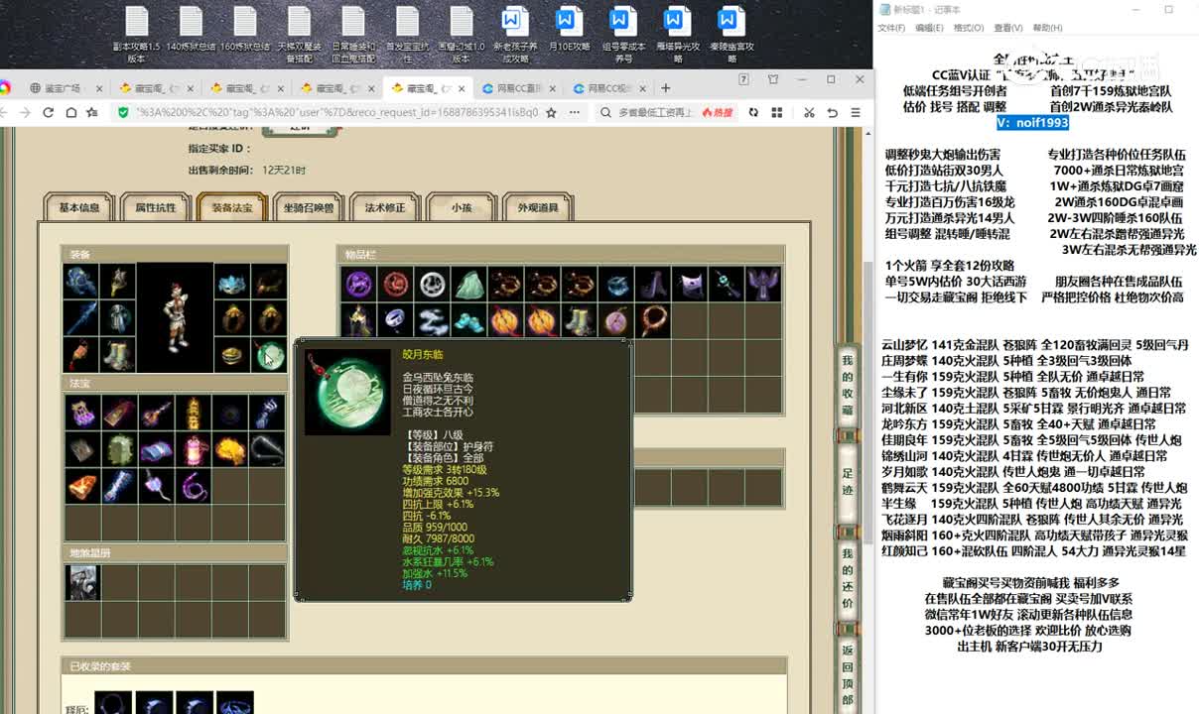Image resolution: width=1199 pixels, height=714 pixels.
Task: Open the 外观道具 tab
Action: click(538, 208)
